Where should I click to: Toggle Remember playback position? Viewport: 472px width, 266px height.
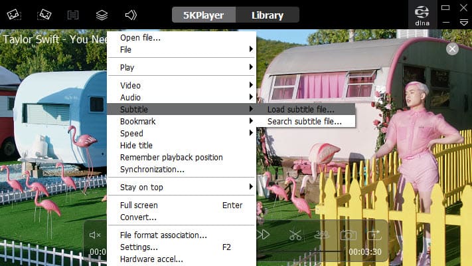pyautogui.click(x=181, y=157)
